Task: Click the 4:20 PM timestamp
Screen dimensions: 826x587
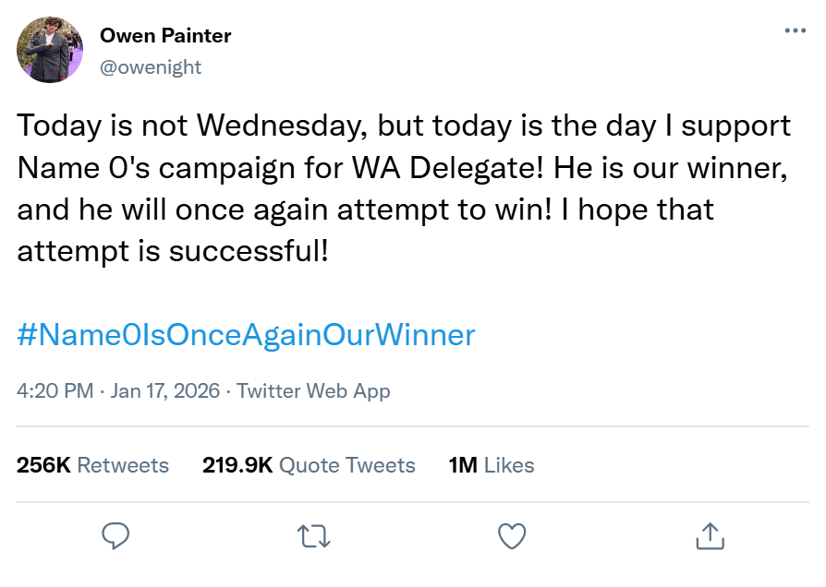Action: pos(55,390)
